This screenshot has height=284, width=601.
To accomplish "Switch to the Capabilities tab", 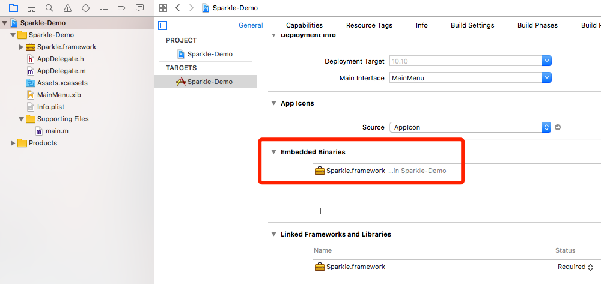I will pos(304,25).
